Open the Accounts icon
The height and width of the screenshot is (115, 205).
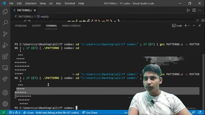coord(5,93)
